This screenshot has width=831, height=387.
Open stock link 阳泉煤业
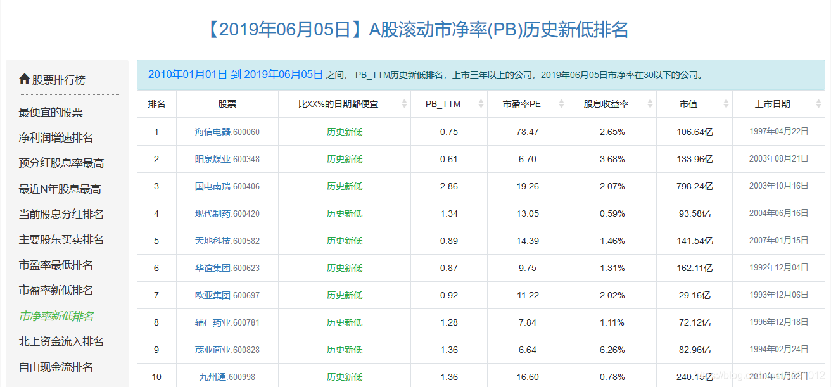point(213,159)
